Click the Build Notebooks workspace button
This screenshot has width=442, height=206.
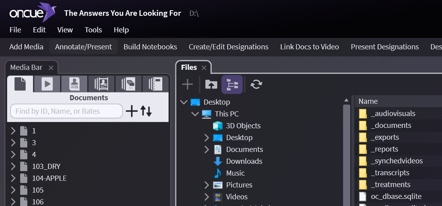coord(150,47)
